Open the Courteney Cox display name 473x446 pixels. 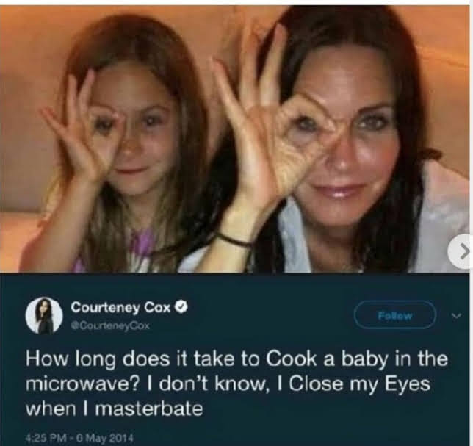coord(120,306)
